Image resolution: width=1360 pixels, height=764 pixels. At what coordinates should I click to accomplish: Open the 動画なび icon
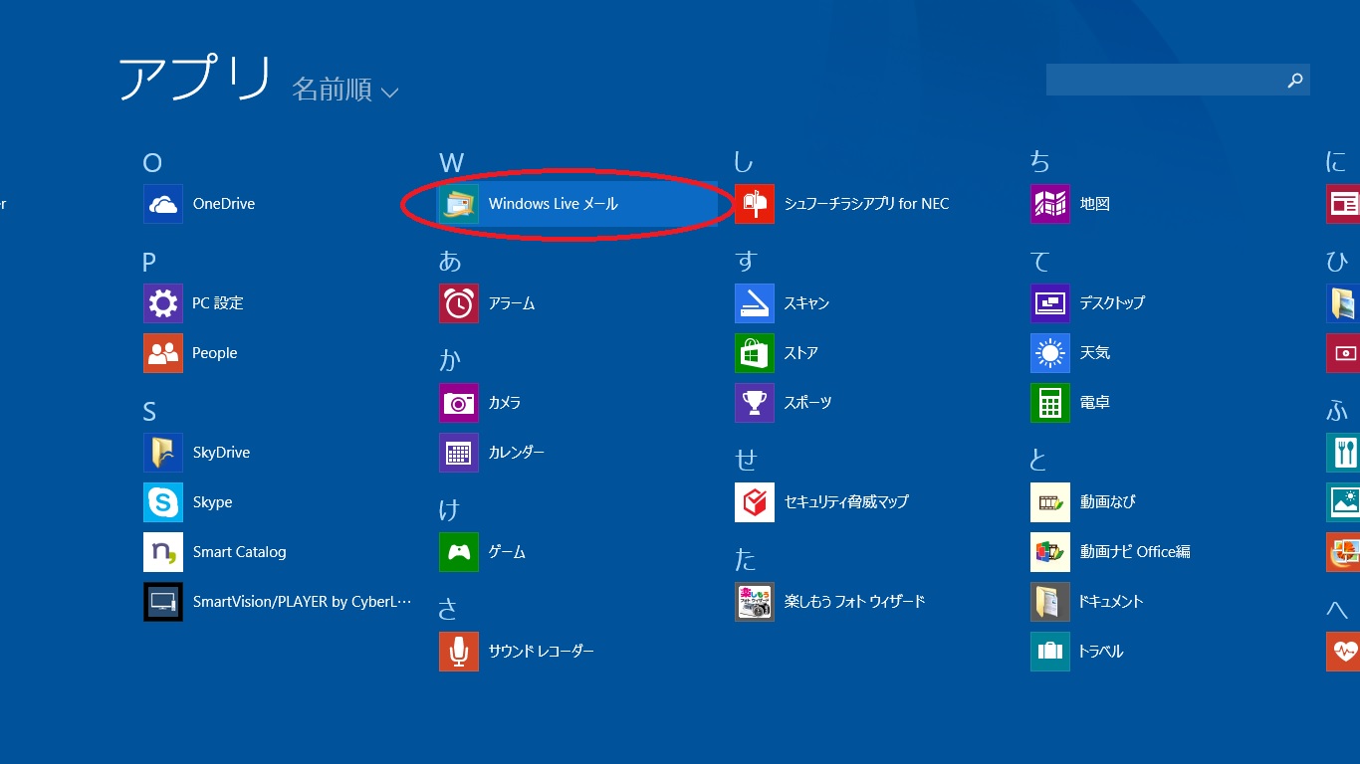pos(1050,502)
